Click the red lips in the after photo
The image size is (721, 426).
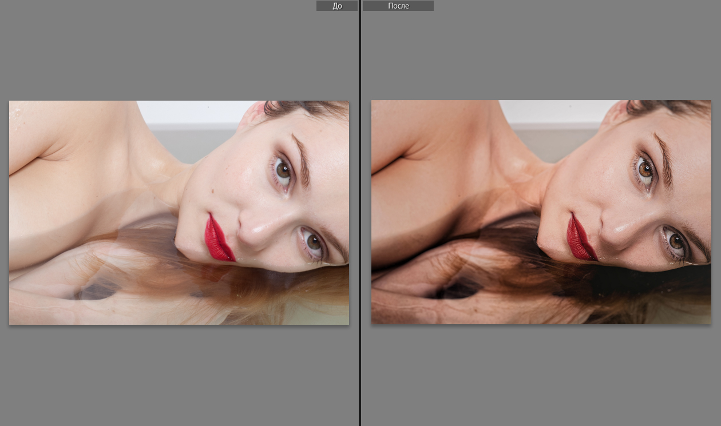click(x=580, y=238)
